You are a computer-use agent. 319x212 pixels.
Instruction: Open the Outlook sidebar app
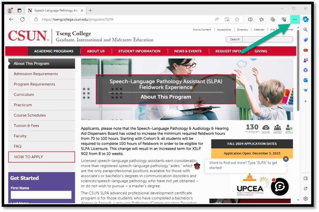click(x=306, y=80)
